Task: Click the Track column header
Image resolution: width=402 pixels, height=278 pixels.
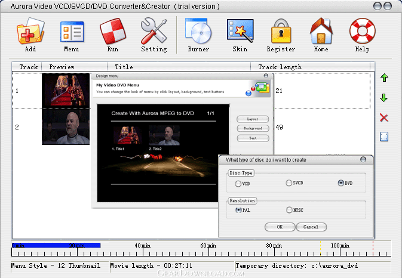Action: point(27,67)
